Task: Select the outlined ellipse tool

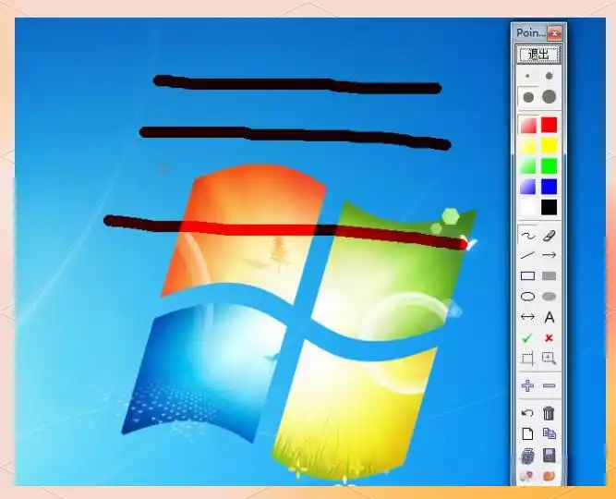Action: click(527, 297)
